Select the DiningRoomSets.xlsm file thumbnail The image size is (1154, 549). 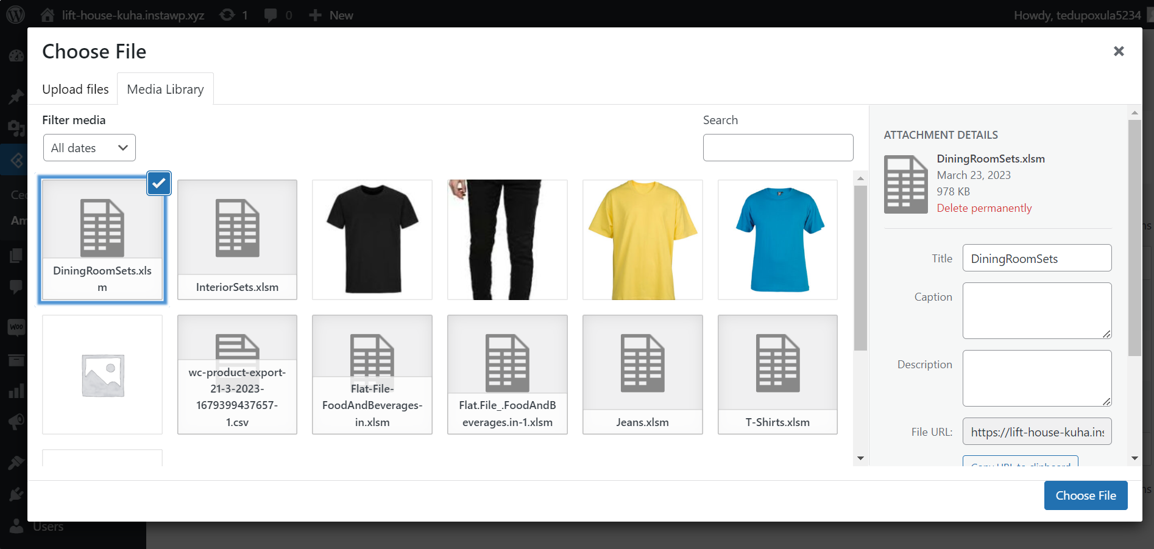coord(102,240)
